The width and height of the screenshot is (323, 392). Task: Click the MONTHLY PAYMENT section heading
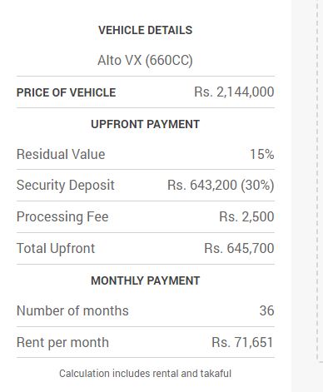click(145, 280)
